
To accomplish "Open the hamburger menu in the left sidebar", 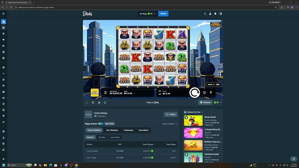I will (4, 14).
